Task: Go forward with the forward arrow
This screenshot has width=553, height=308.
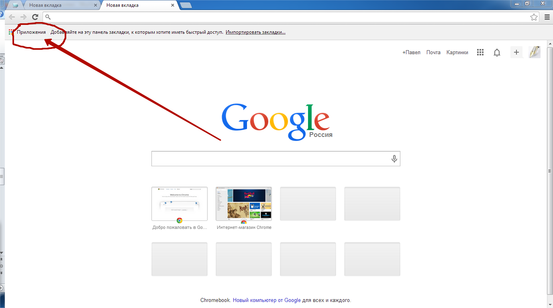Action: 23,17
